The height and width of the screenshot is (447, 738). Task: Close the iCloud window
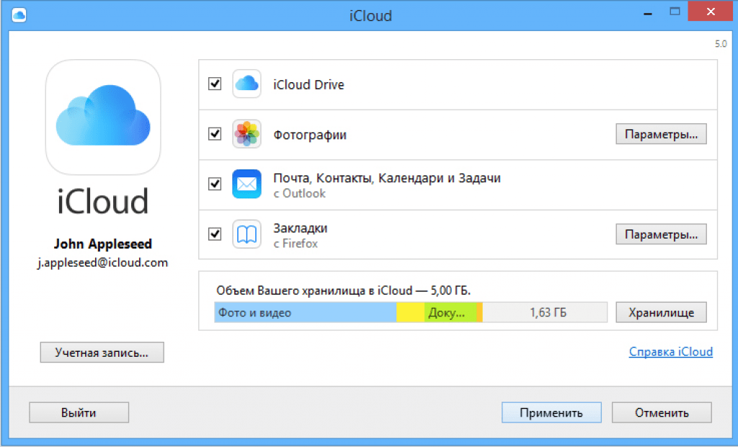click(711, 12)
